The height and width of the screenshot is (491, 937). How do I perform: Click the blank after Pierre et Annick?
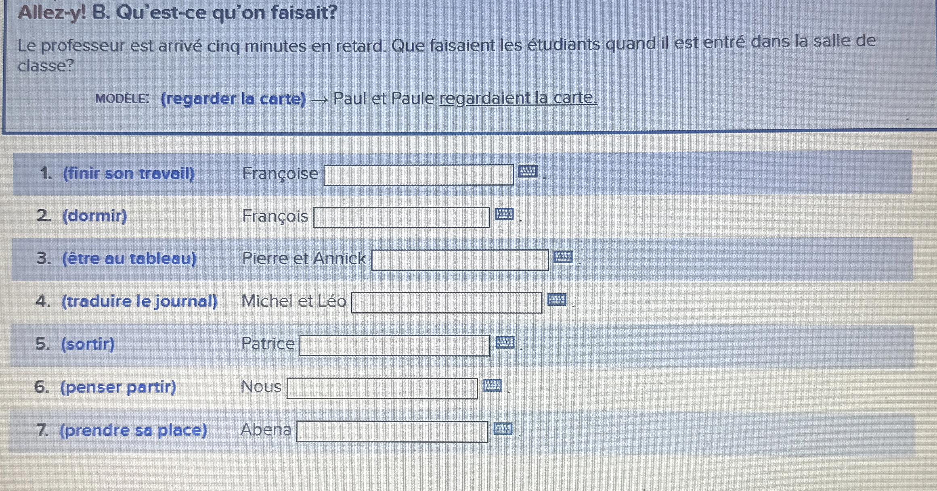[460, 259]
